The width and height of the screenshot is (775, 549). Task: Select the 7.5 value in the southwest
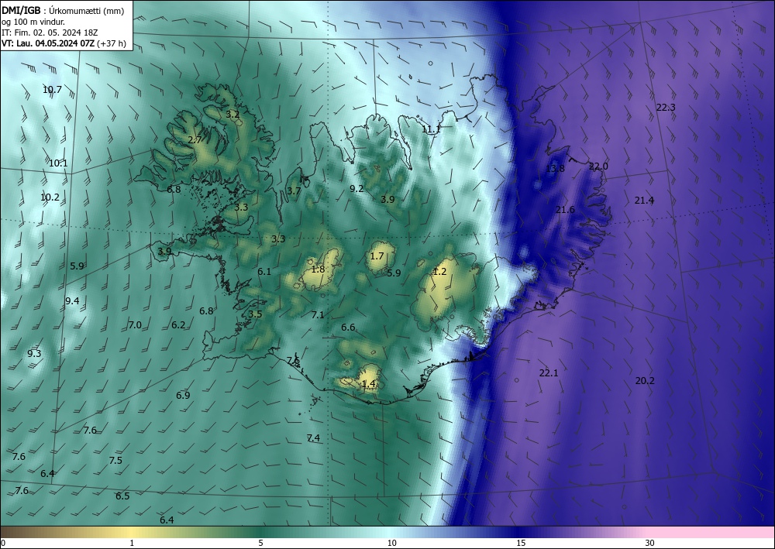coord(115,461)
